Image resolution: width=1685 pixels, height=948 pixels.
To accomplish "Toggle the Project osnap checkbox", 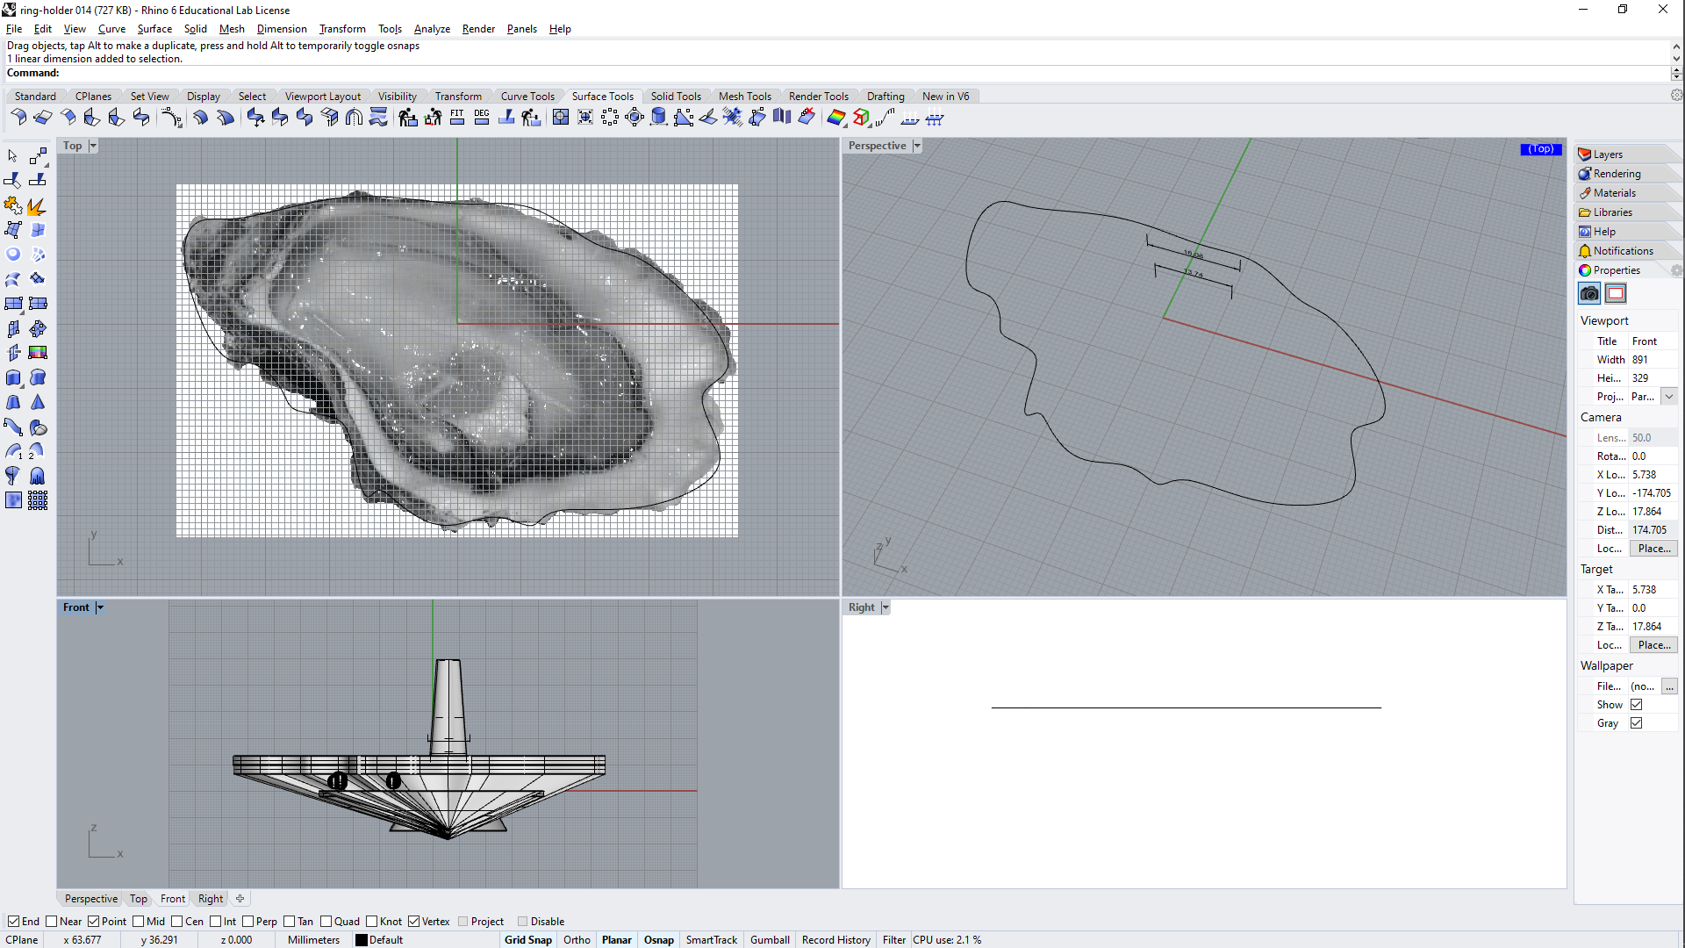I will (x=462, y=922).
